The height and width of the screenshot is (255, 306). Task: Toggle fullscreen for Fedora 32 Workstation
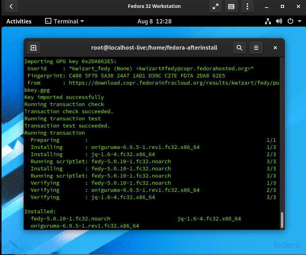point(216,6)
